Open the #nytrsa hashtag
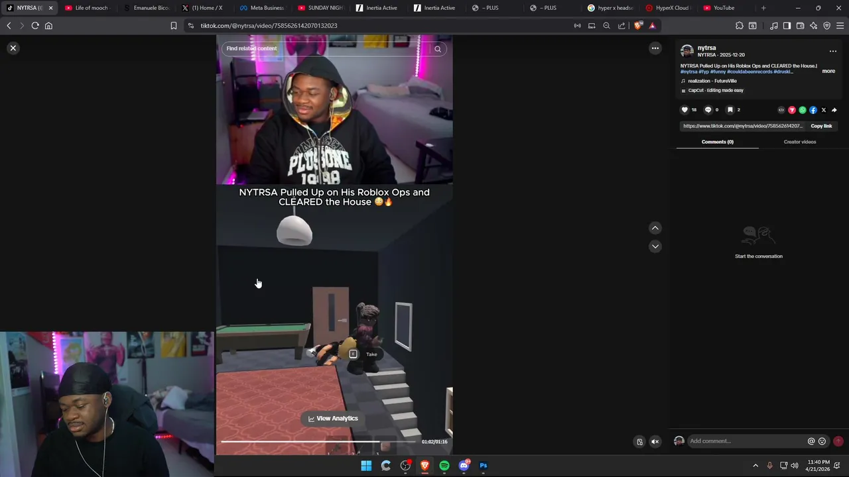This screenshot has width=849, height=477. click(x=688, y=72)
